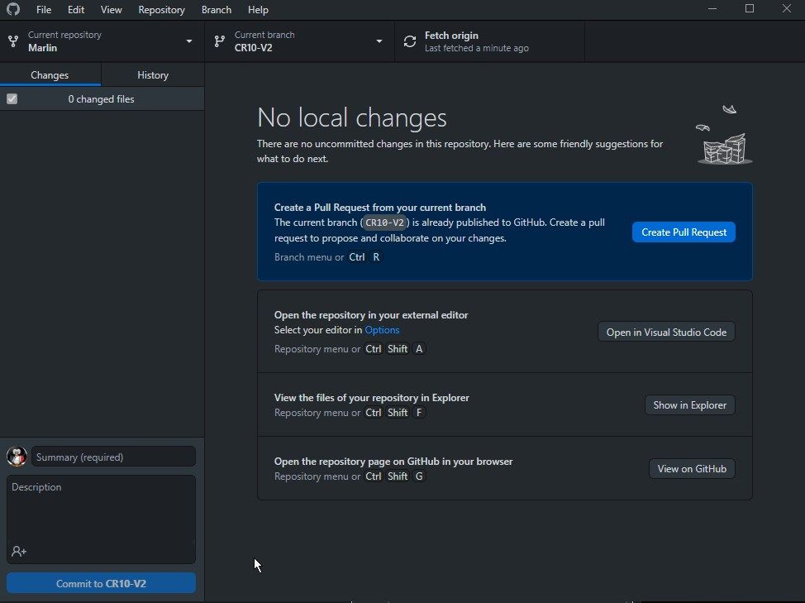Select the Changes tab
The width and height of the screenshot is (805, 603).
pos(50,75)
